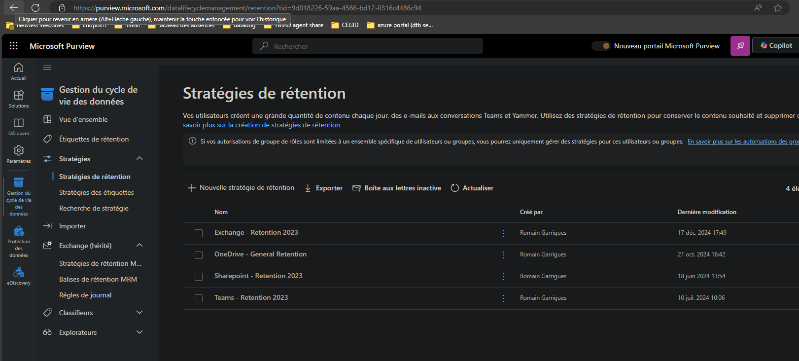Open CEGID bookmark folder
799x361 pixels.
pos(345,25)
